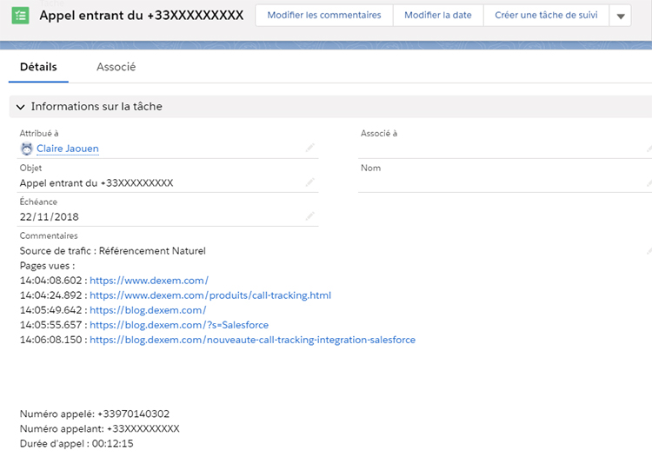
Task: Click Modifier la date button
Action: point(438,16)
